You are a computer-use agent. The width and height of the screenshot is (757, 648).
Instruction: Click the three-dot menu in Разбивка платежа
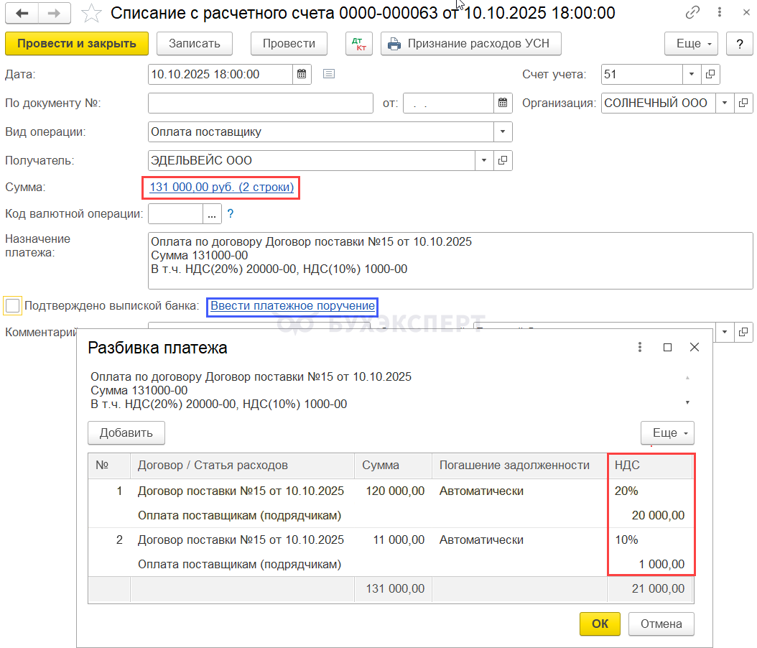click(x=639, y=347)
